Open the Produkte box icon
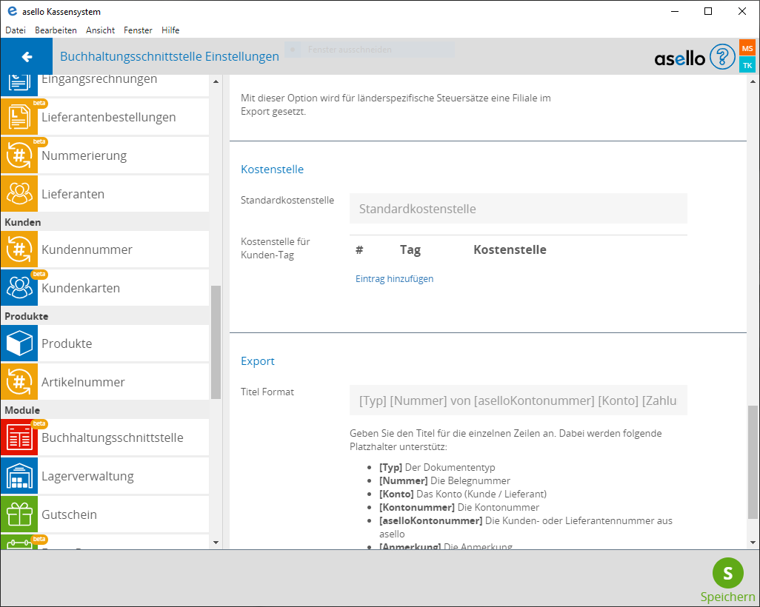Viewport: 760px width, 607px height. (19, 343)
